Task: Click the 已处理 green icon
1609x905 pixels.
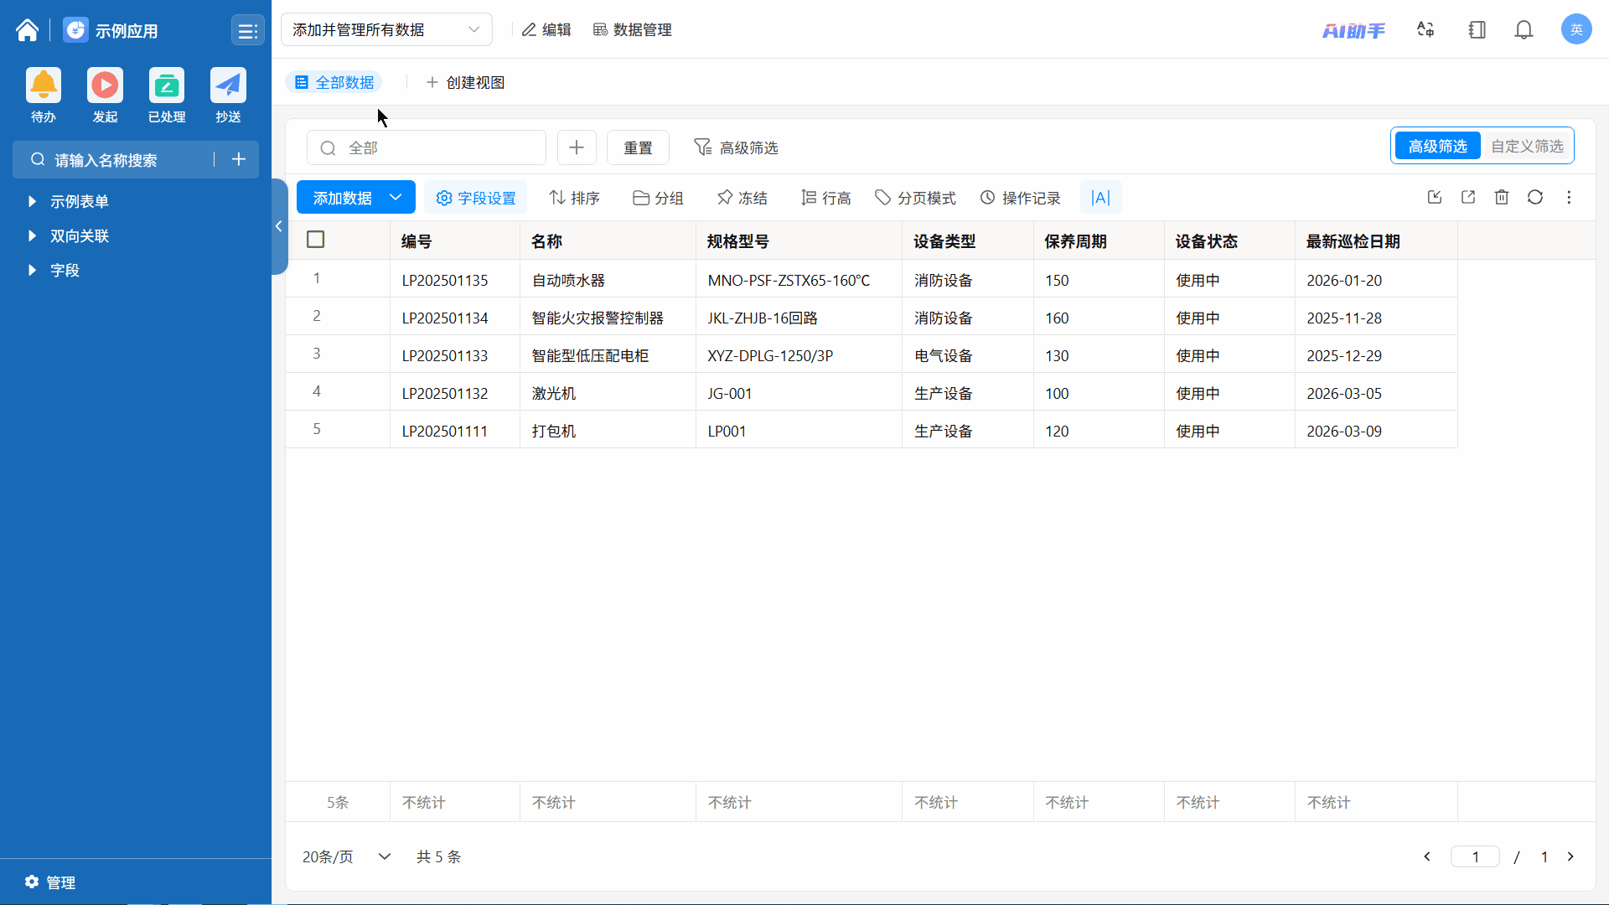Action: pyautogui.click(x=167, y=85)
